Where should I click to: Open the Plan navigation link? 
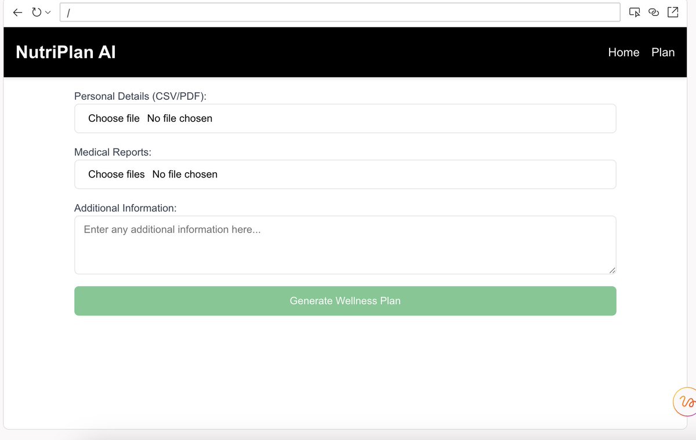663,52
